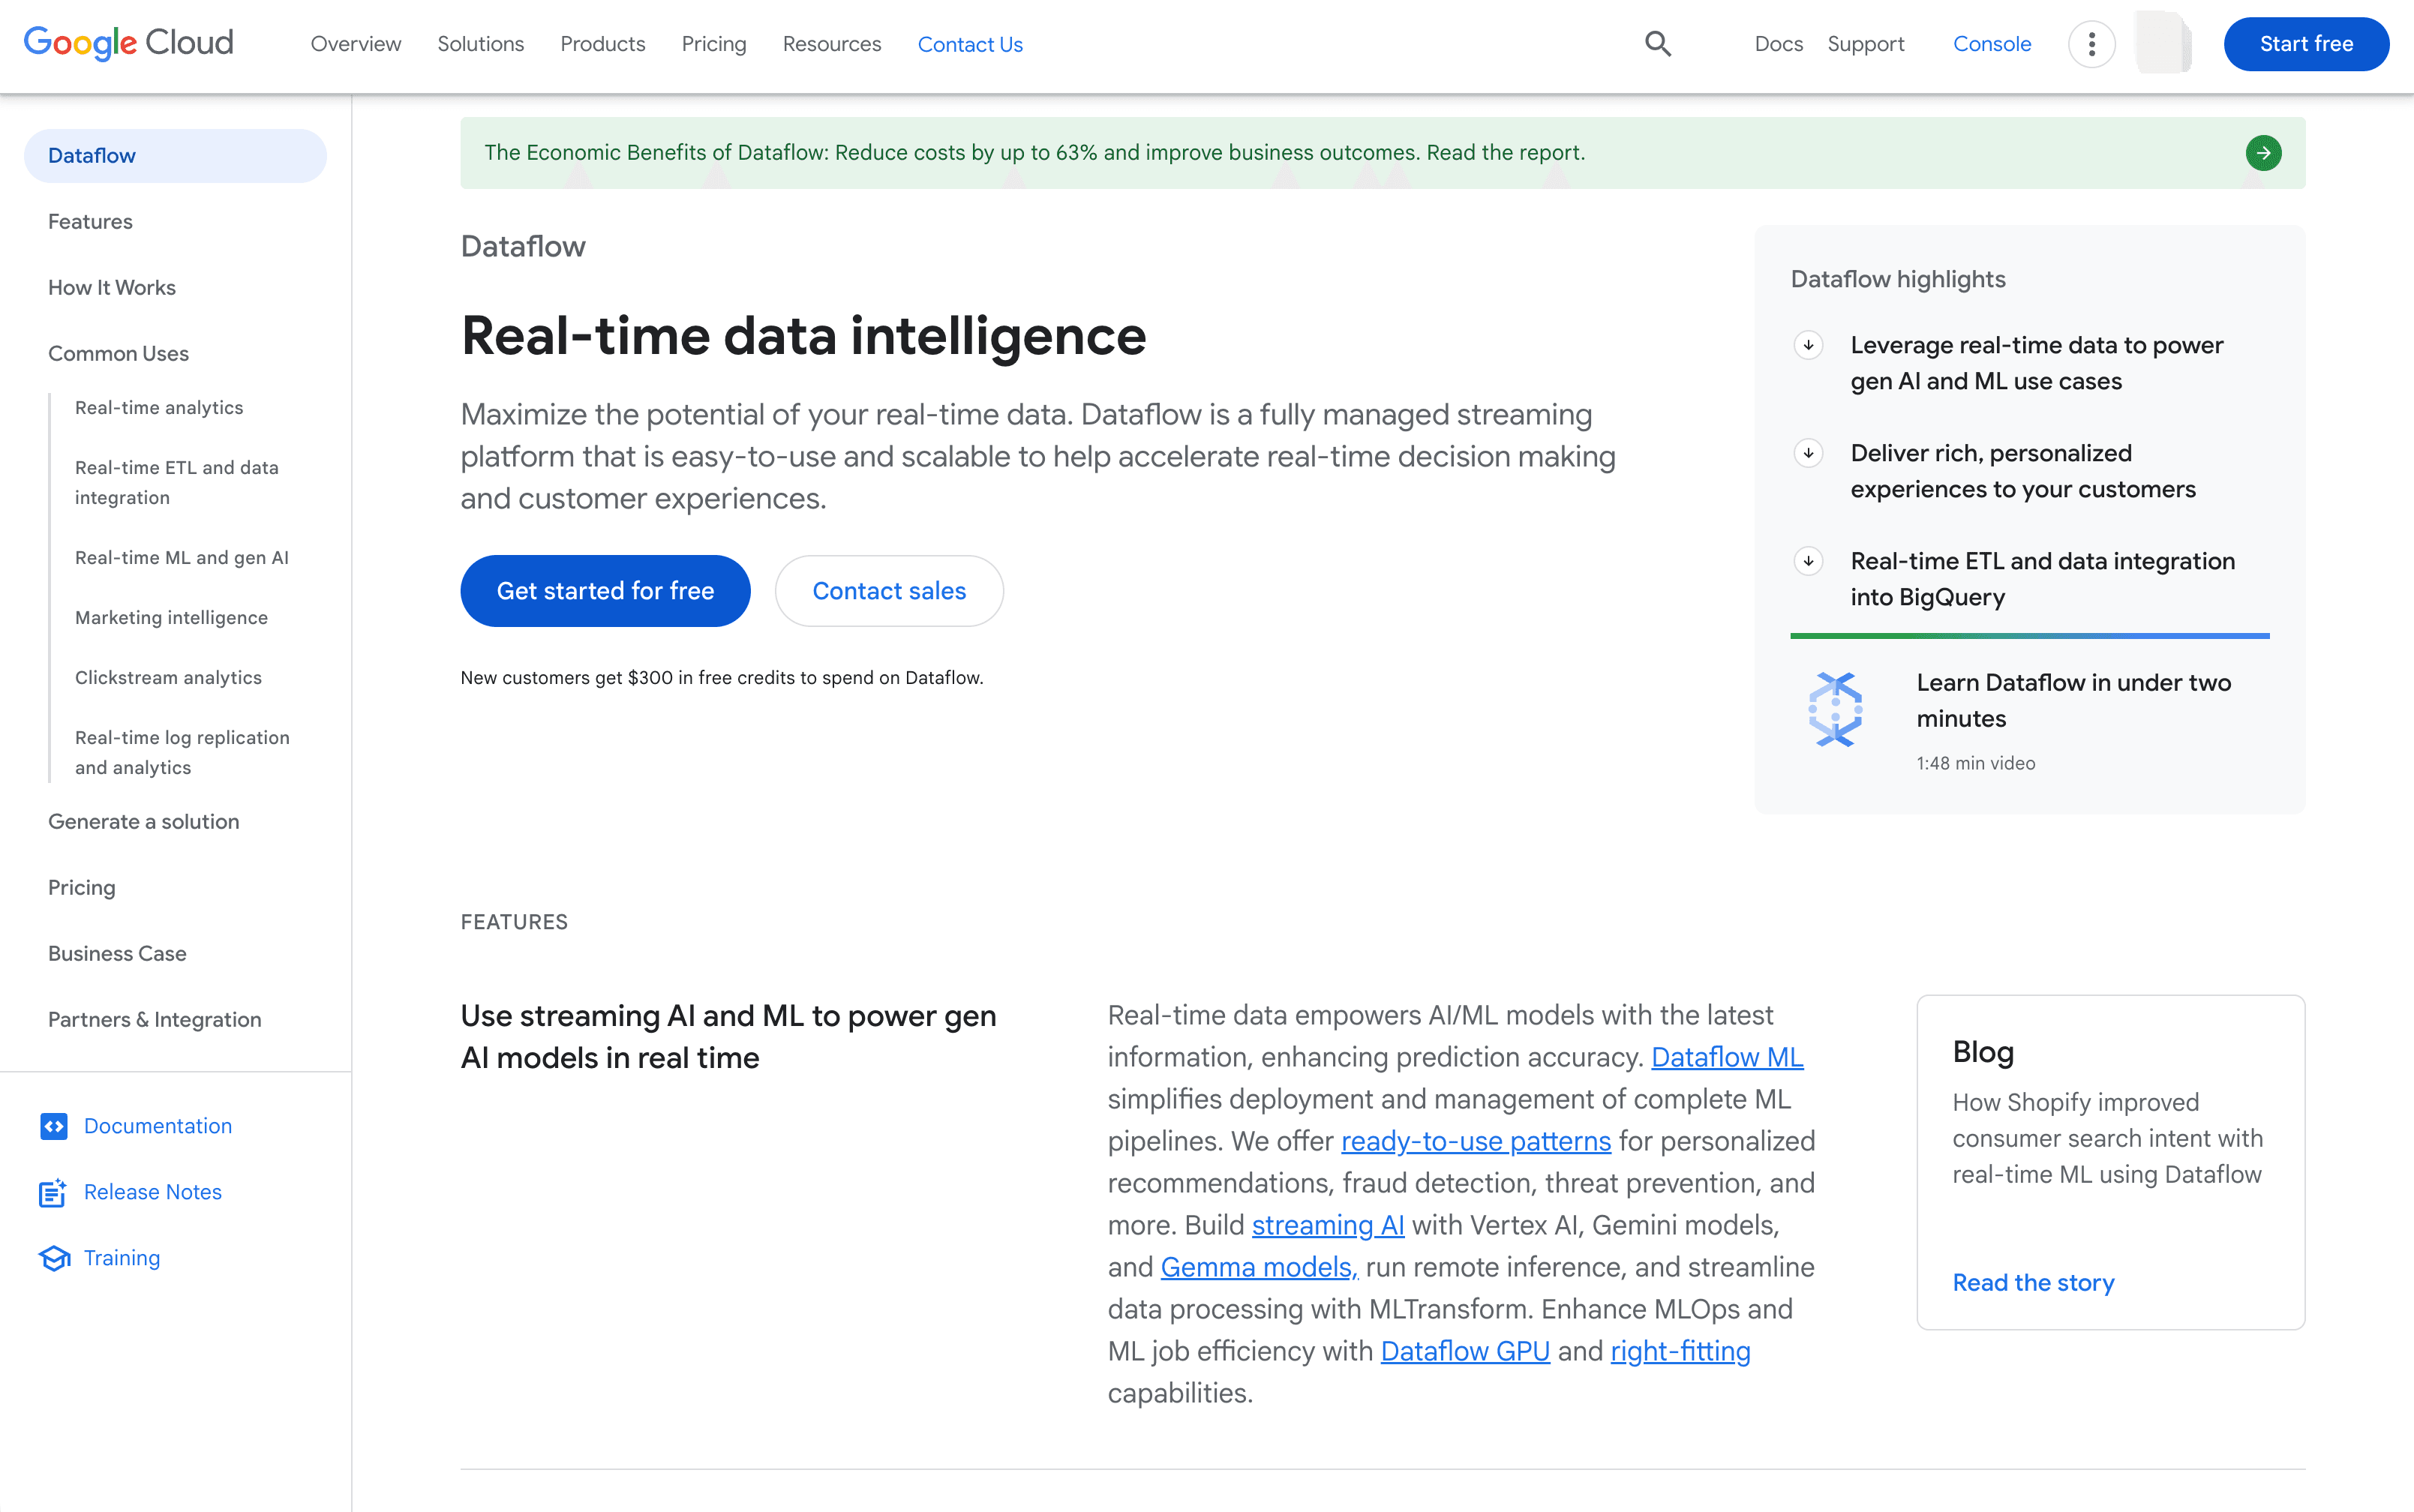Click the Google Cloud logo
The width and height of the screenshot is (2414, 1512).
tap(128, 43)
